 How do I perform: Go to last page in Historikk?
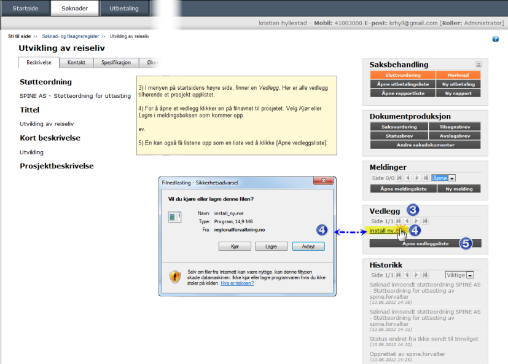pos(425,275)
